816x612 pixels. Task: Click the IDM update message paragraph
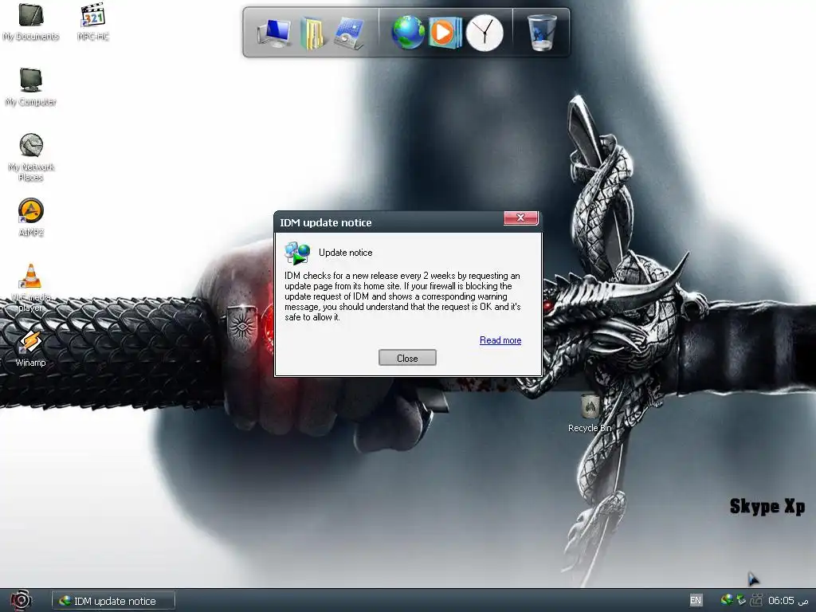point(402,296)
